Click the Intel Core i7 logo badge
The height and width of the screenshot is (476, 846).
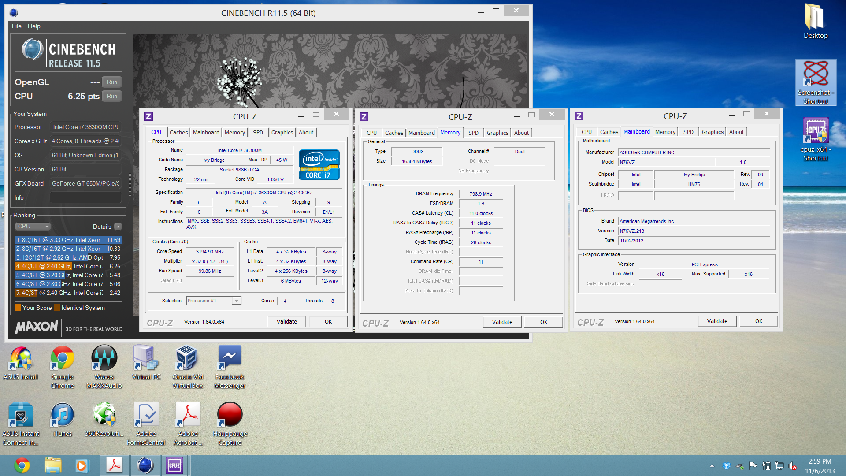pyautogui.click(x=319, y=165)
